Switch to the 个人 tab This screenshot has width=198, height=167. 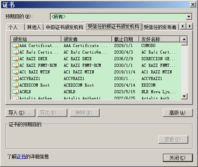tap(15, 27)
